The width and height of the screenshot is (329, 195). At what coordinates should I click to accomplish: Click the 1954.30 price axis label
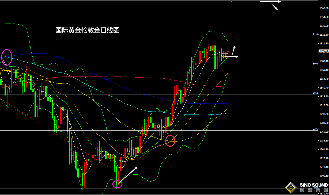click(x=324, y=17)
